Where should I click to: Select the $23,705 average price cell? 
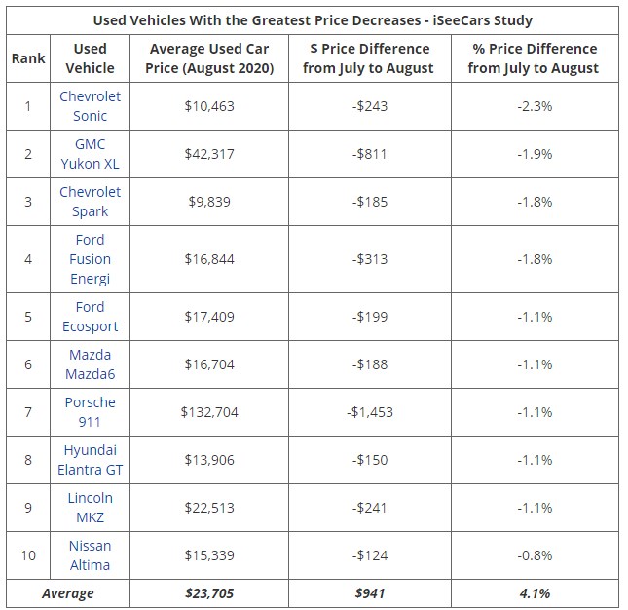208,592
